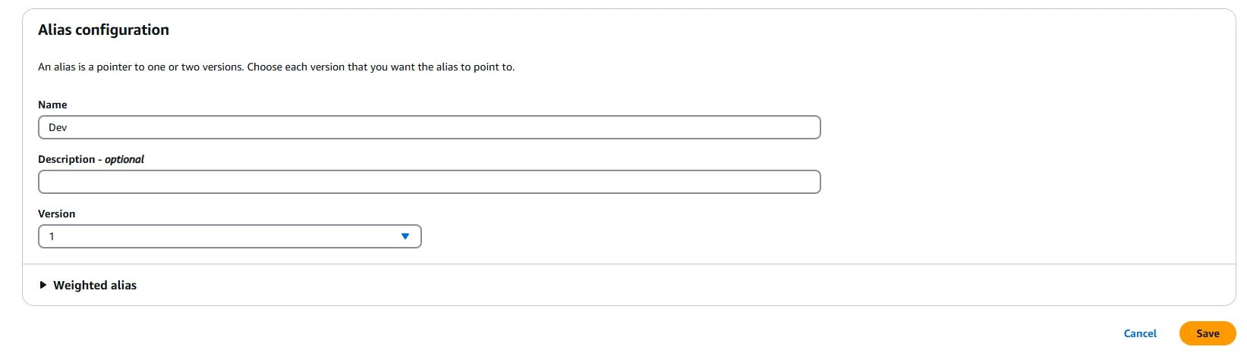This screenshot has height=353, width=1247.
Task: Click the Name field label
Action: pos(52,105)
